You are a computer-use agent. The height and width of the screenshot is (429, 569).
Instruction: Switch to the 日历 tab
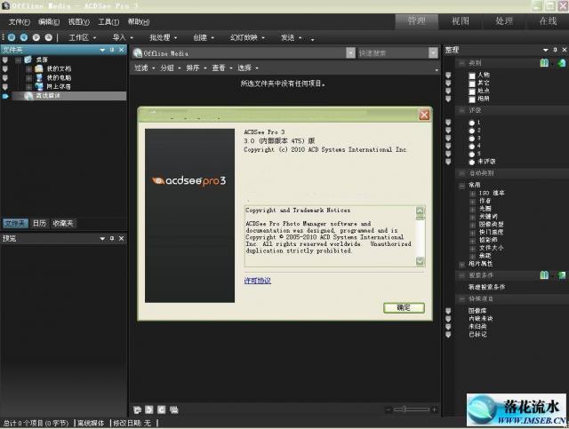[x=39, y=223]
